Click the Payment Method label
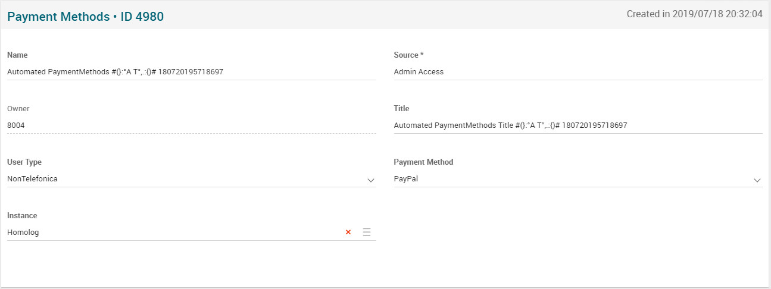 click(423, 162)
